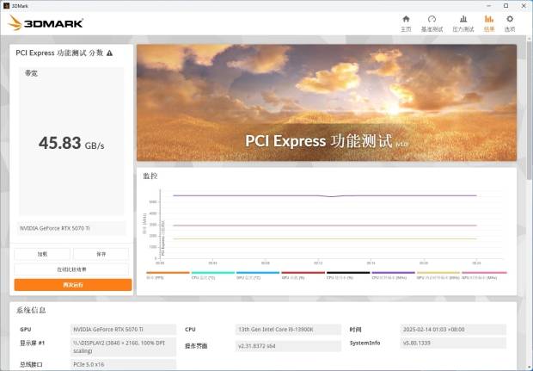Toggle the teal CPU temperature legend
This screenshot has height=371, width=533.
pos(213,275)
